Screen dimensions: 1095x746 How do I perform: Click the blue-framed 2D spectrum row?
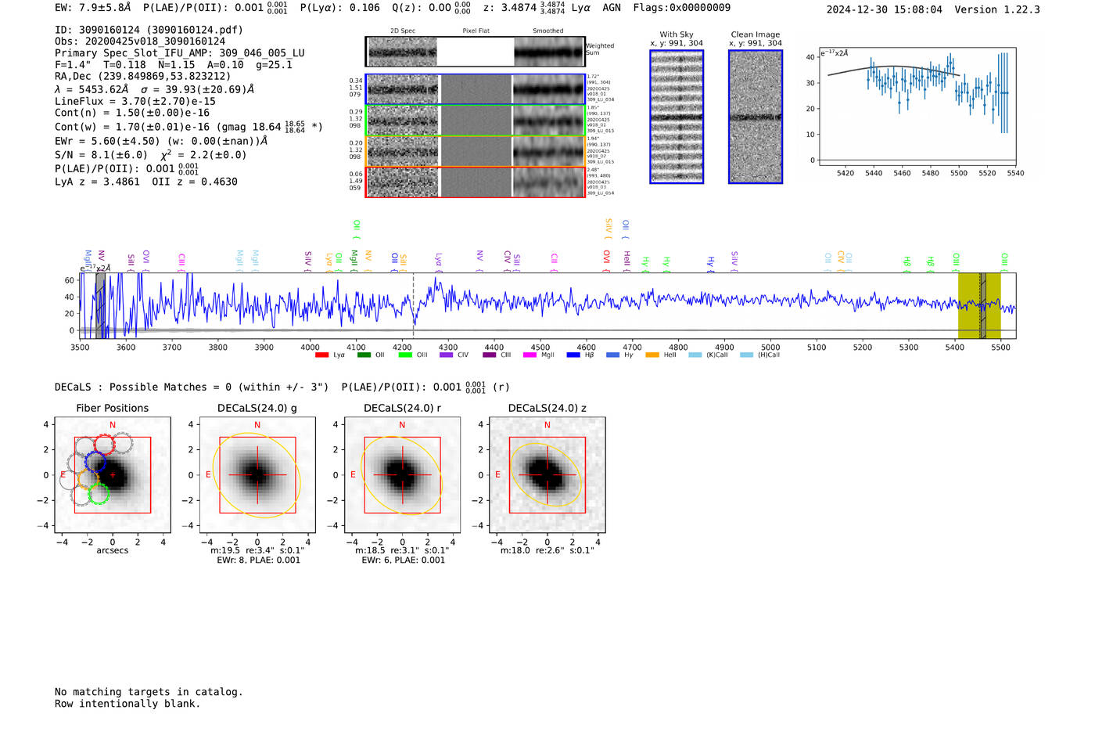(476, 89)
